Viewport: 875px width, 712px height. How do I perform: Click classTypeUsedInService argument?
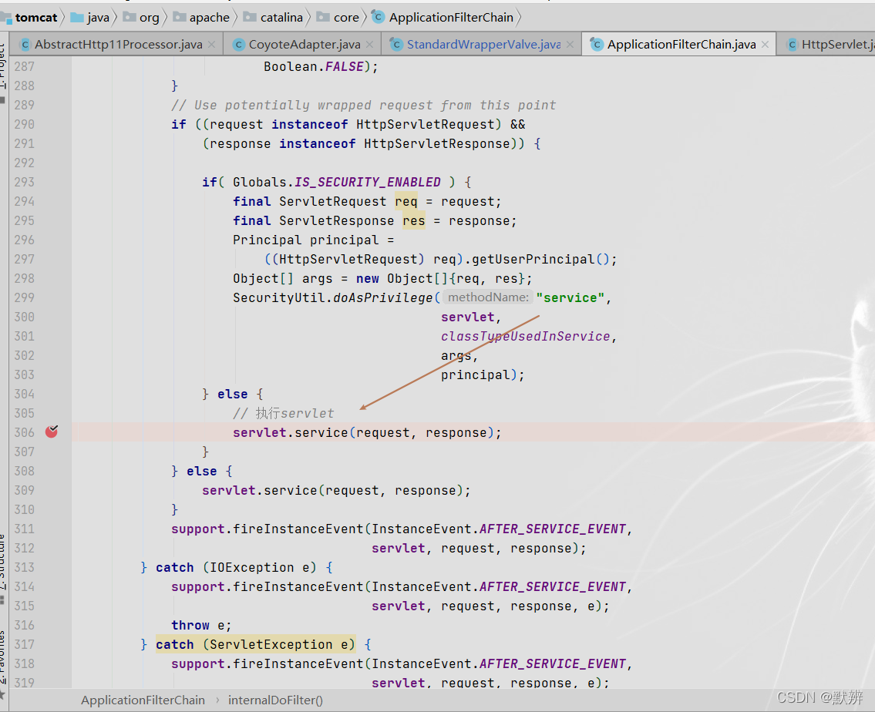[x=525, y=336]
